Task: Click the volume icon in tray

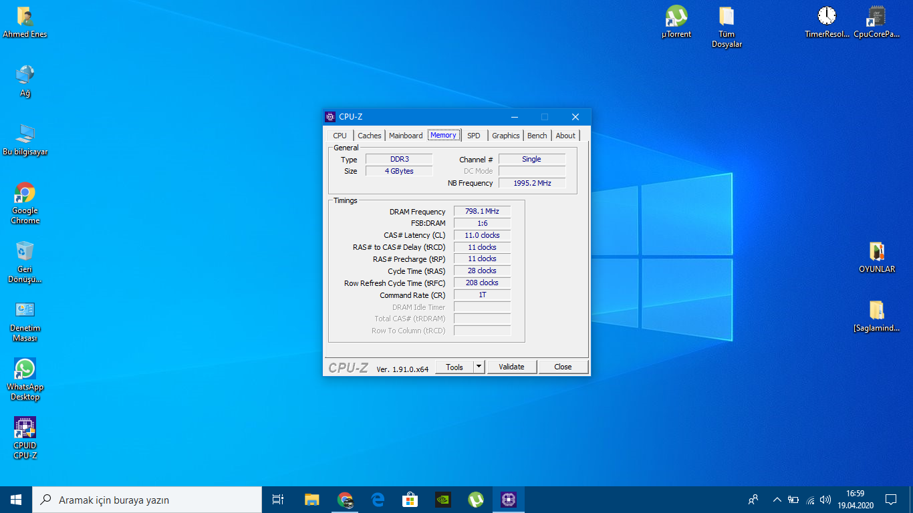Action: [825, 499]
